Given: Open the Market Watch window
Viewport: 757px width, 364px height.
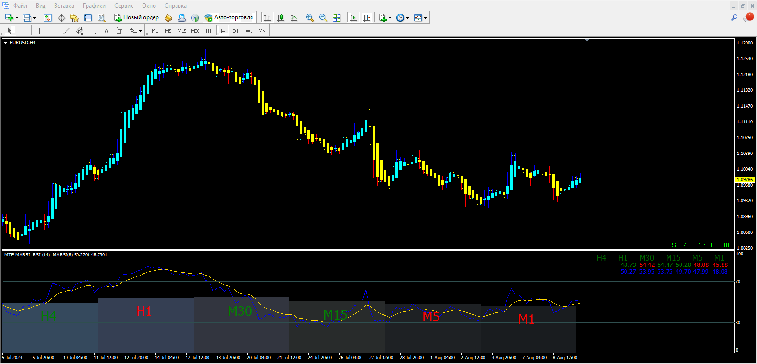Looking at the screenshot, I should 48,18.
